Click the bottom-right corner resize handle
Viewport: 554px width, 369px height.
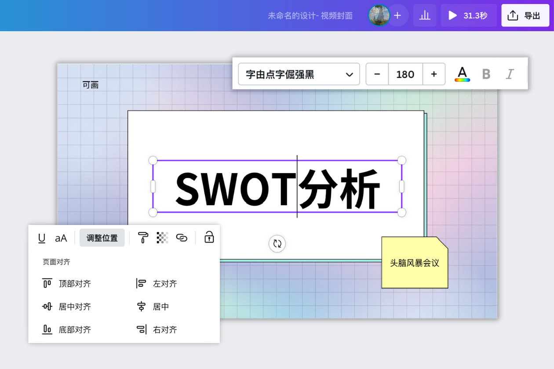pyautogui.click(x=402, y=213)
